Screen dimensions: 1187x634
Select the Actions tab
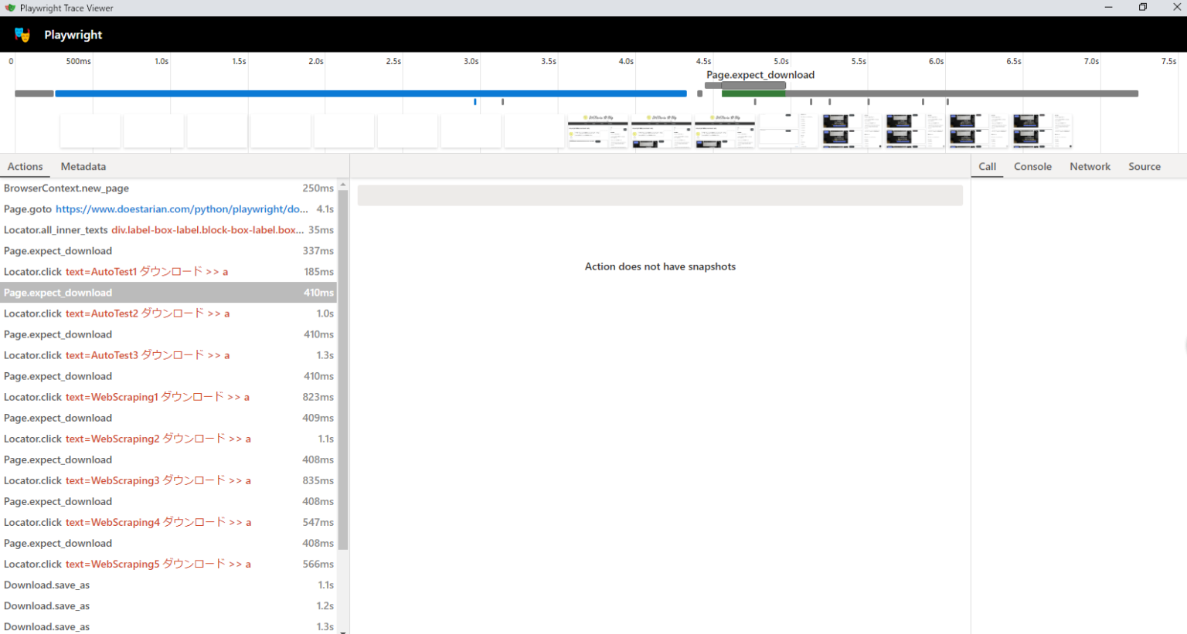[25, 166]
